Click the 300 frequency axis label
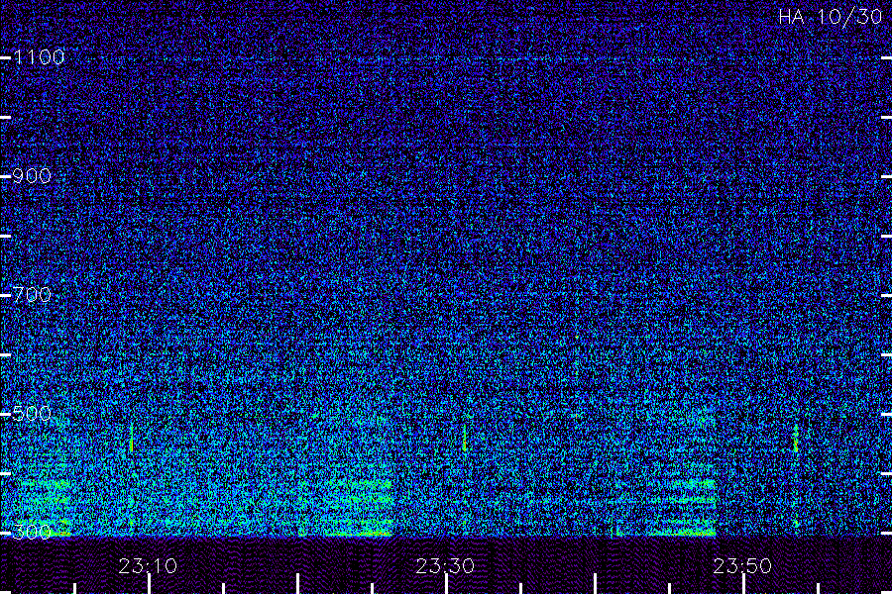 point(32,532)
